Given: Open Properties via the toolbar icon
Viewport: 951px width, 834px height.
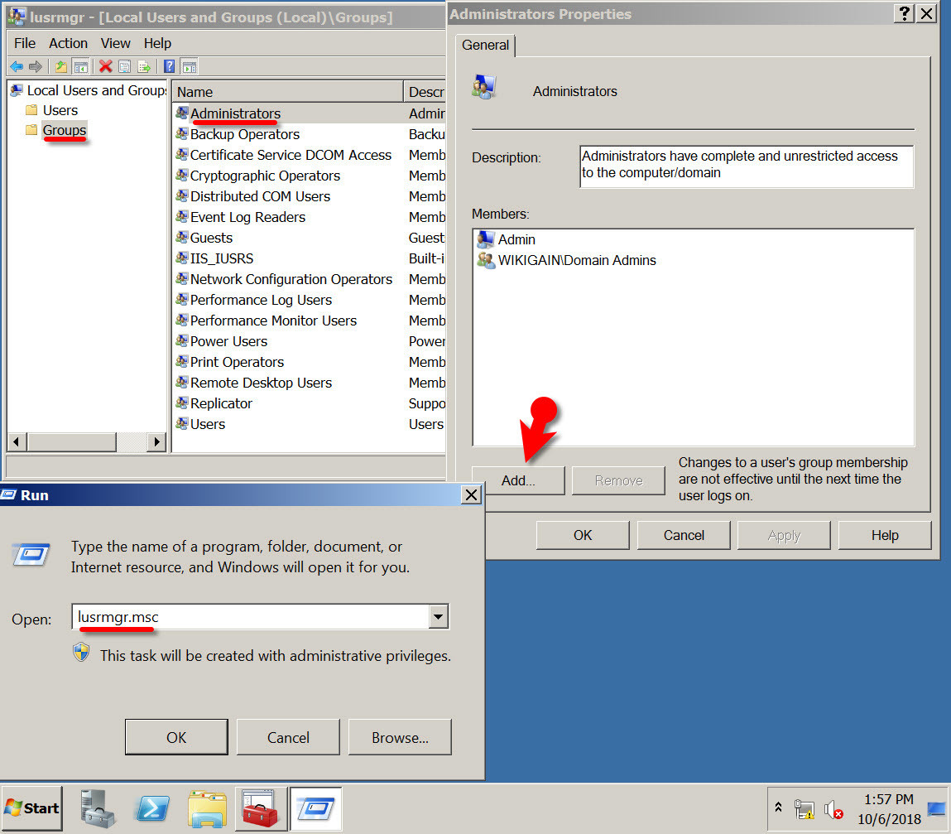Looking at the screenshot, I should click(x=125, y=66).
